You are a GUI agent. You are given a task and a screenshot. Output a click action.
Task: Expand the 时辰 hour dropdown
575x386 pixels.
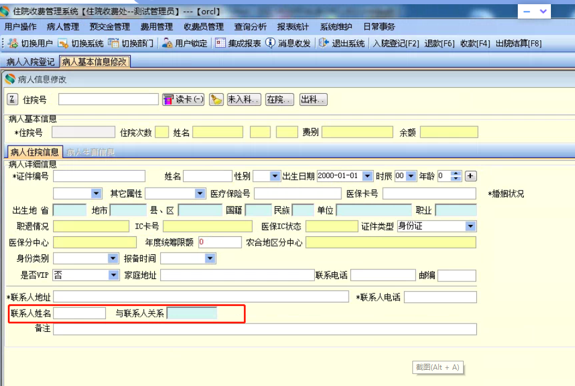pyautogui.click(x=411, y=176)
